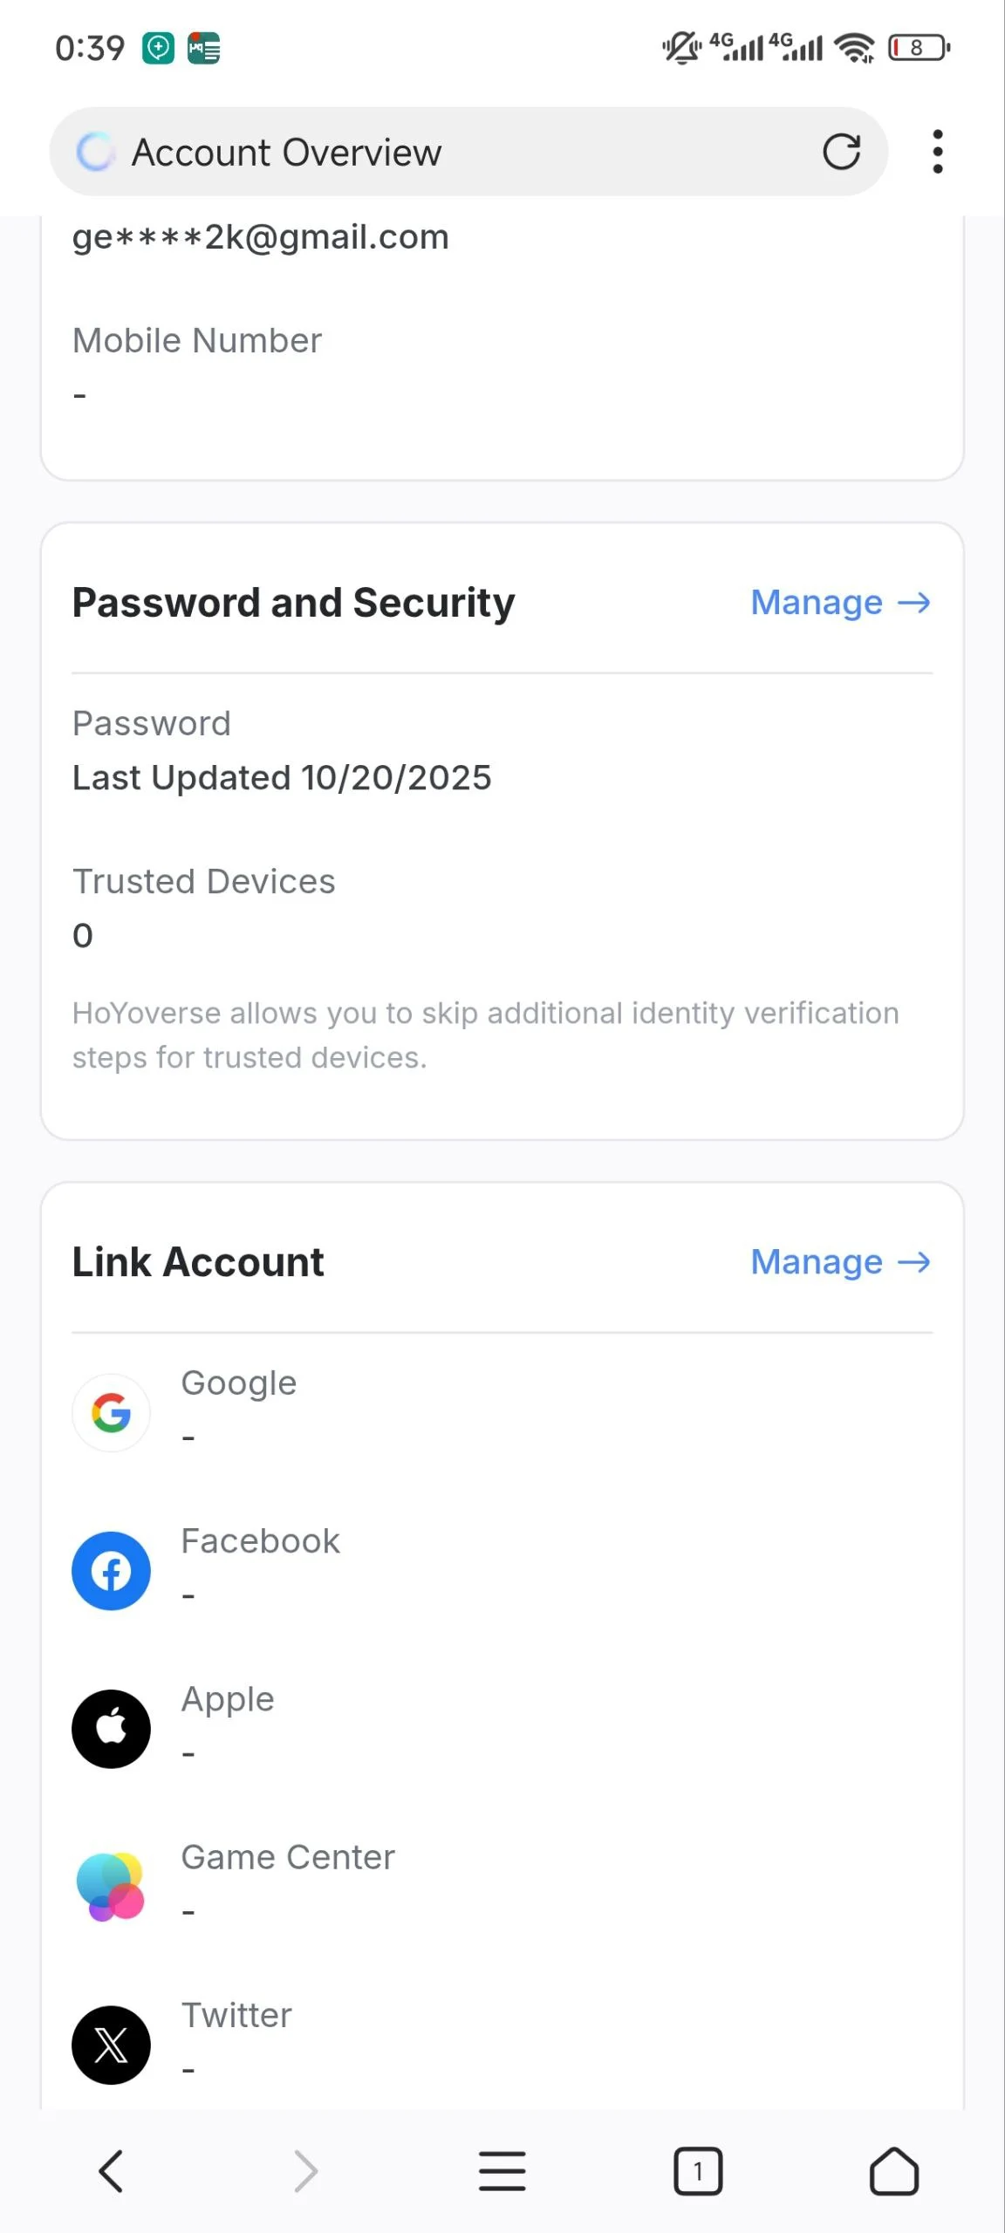Tap the Twitter X icon
The width and height of the screenshot is (1005, 2233).
coord(111,2045)
